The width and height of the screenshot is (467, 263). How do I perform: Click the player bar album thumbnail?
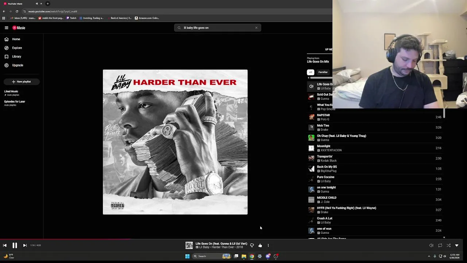[189, 245]
